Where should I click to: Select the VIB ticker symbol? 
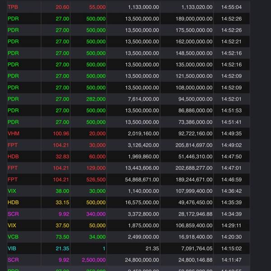pyautogui.click(x=12, y=248)
